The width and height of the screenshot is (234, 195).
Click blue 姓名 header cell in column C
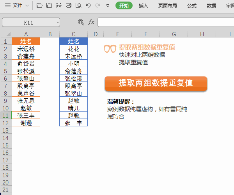coord(74,41)
